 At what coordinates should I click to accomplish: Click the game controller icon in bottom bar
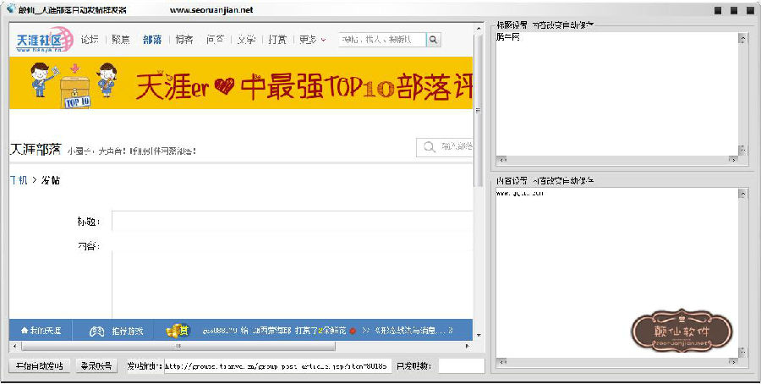coord(96,331)
